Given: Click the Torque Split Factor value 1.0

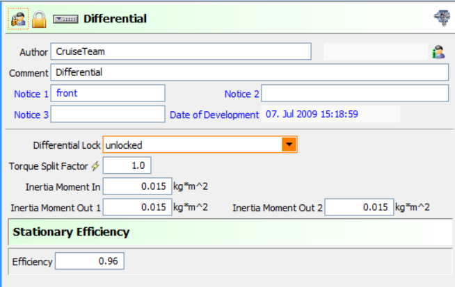Looking at the screenshot, I should click(127, 165).
